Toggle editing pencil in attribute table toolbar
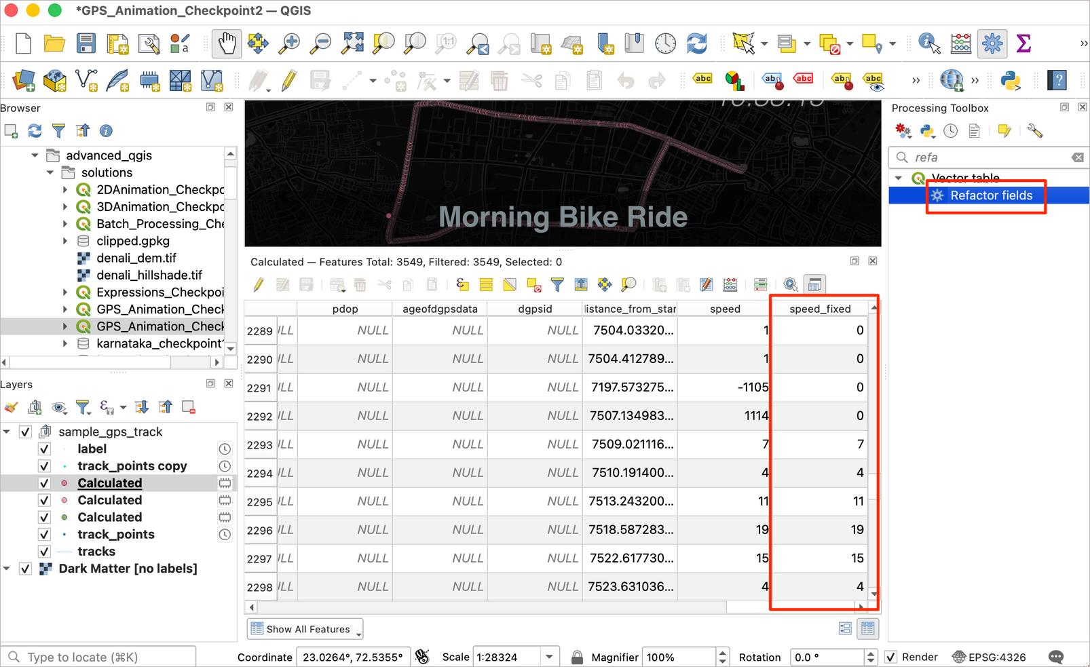This screenshot has width=1090, height=667. click(x=259, y=285)
